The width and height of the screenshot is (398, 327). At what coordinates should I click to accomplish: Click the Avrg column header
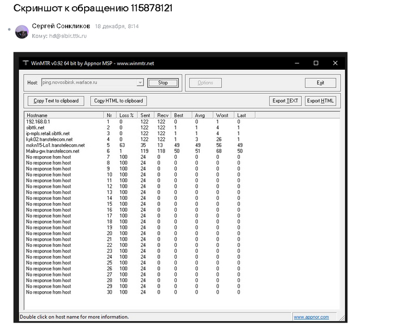(202, 115)
